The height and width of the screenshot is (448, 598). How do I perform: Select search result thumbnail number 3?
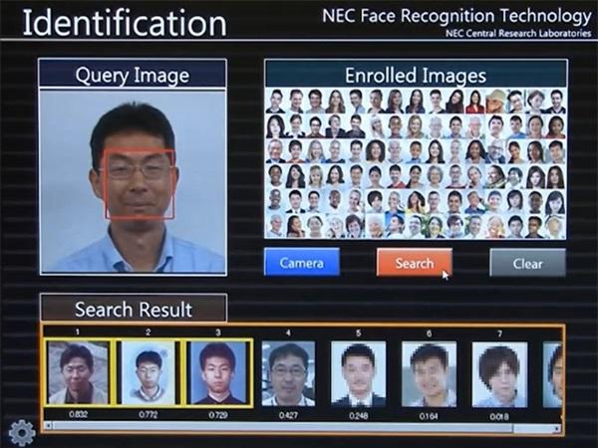tap(218, 372)
